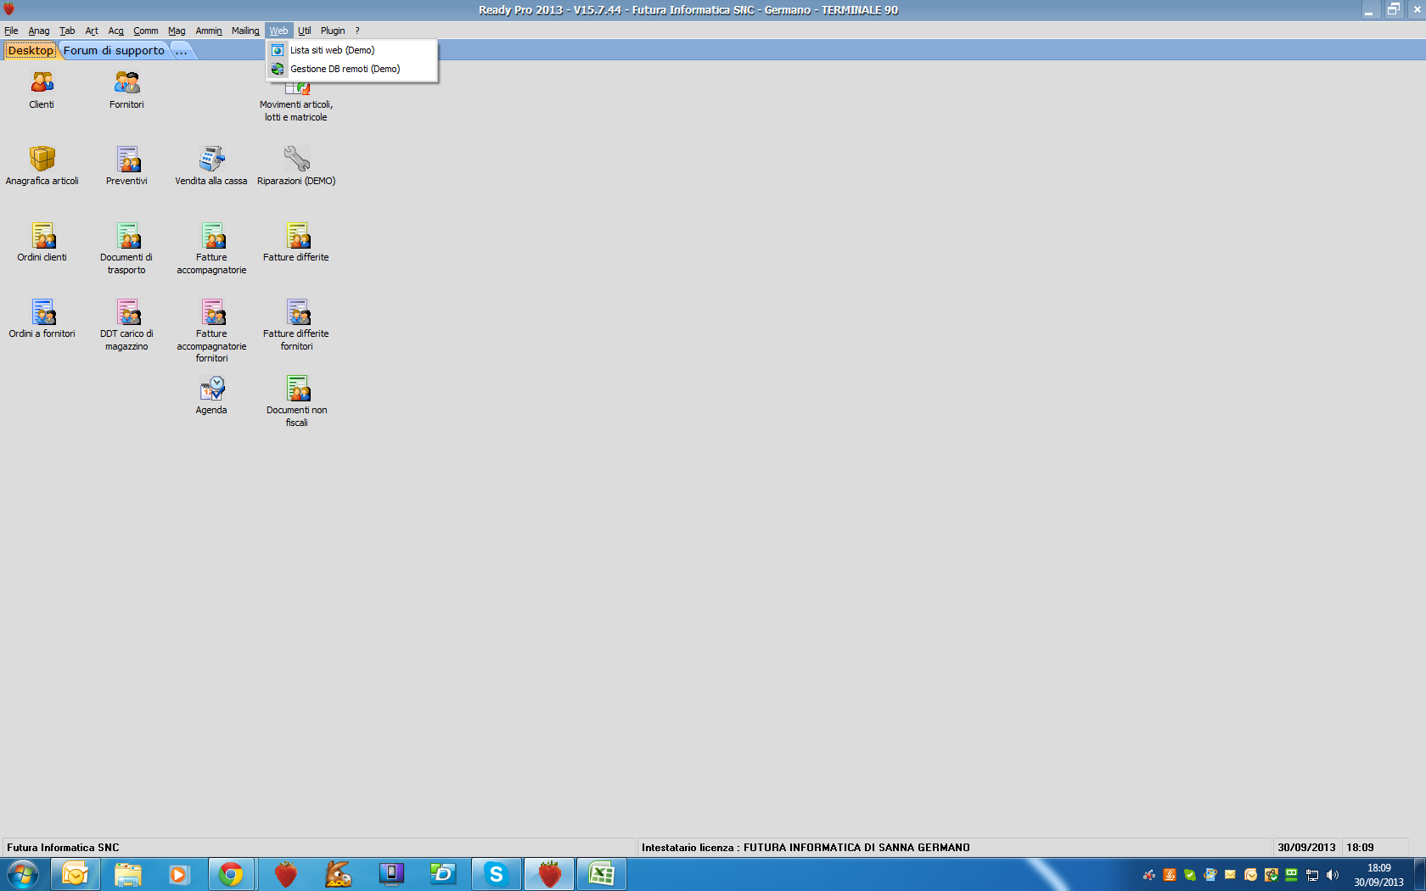Click status bar text Futura Informatica SNC
Image resolution: width=1426 pixels, height=891 pixels.
(63, 847)
